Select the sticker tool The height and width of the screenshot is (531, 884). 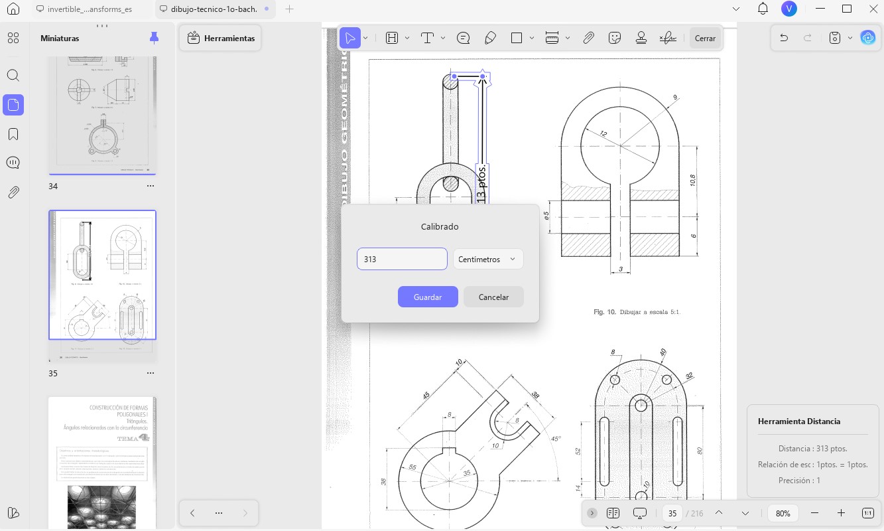(x=615, y=38)
